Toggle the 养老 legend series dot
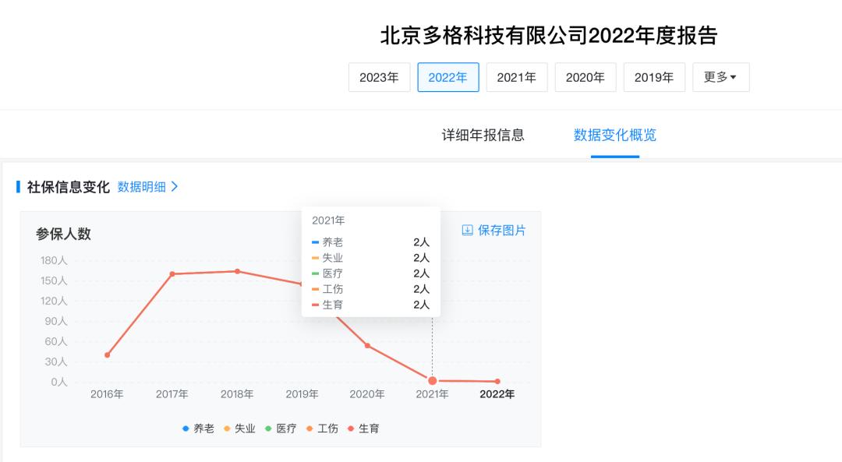842x462 pixels. pyautogui.click(x=186, y=428)
